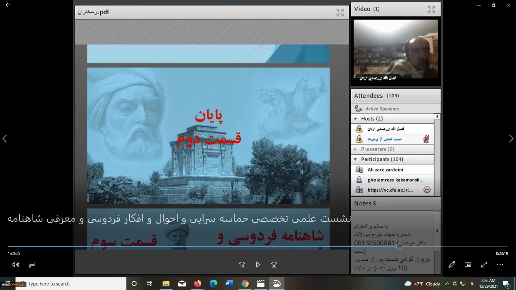Select participant Ali zare zardeini
516x290 pixels.
click(x=385, y=169)
